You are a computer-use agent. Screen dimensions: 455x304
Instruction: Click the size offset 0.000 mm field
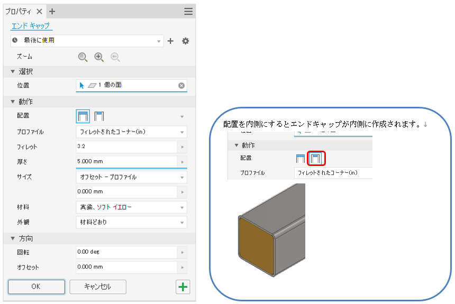coord(126,192)
